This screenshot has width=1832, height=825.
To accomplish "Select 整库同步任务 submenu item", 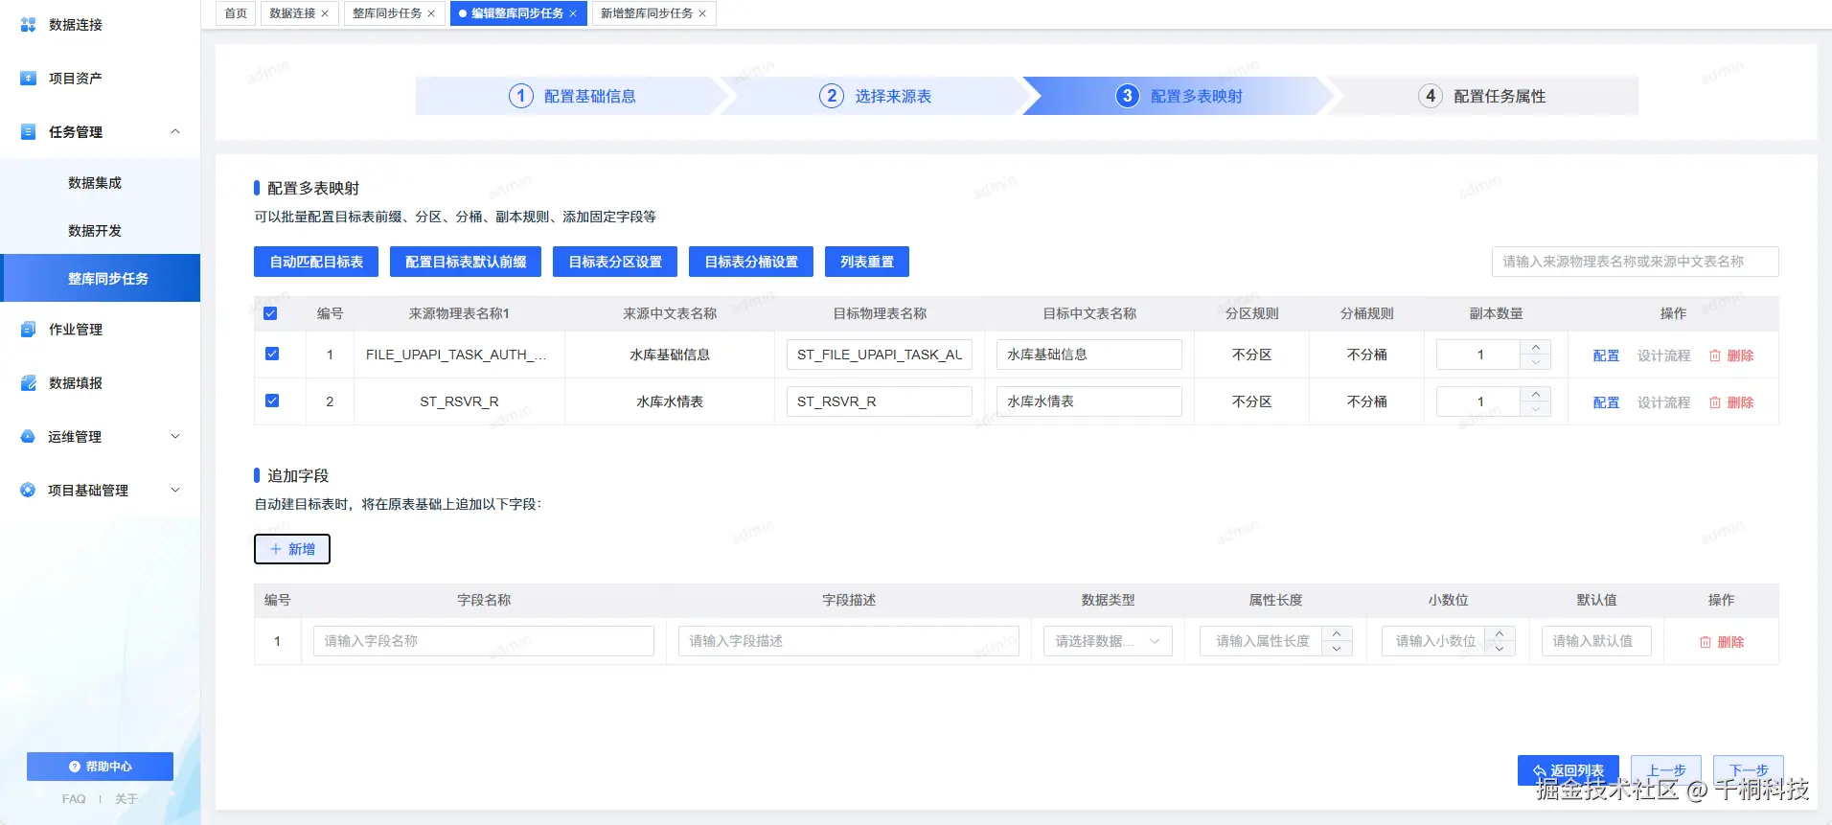I will click(x=100, y=278).
